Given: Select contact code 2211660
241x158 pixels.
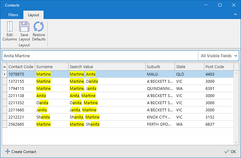Looking at the screenshot, I should click(x=16, y=110).
